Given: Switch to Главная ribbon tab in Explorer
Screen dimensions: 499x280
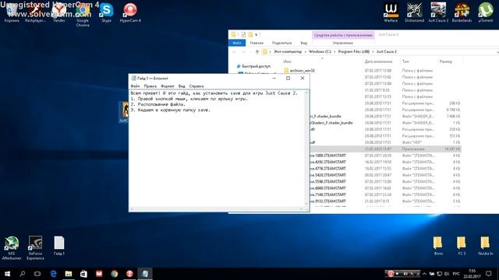Looking at the screenshot, I should coord(257,43).
